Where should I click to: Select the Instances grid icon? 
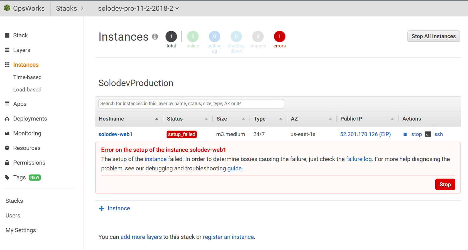(7, 65)
